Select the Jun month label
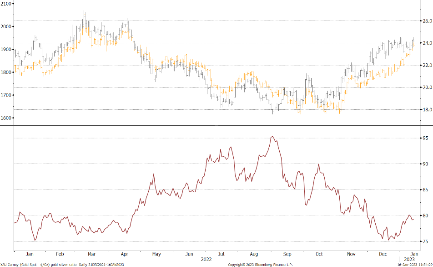This screenshot has width=433, height=267. click(x=189, y=254)
